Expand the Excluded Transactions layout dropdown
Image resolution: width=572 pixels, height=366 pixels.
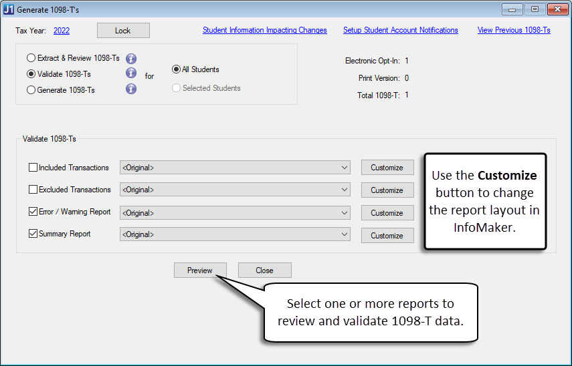tap(235, 190)
